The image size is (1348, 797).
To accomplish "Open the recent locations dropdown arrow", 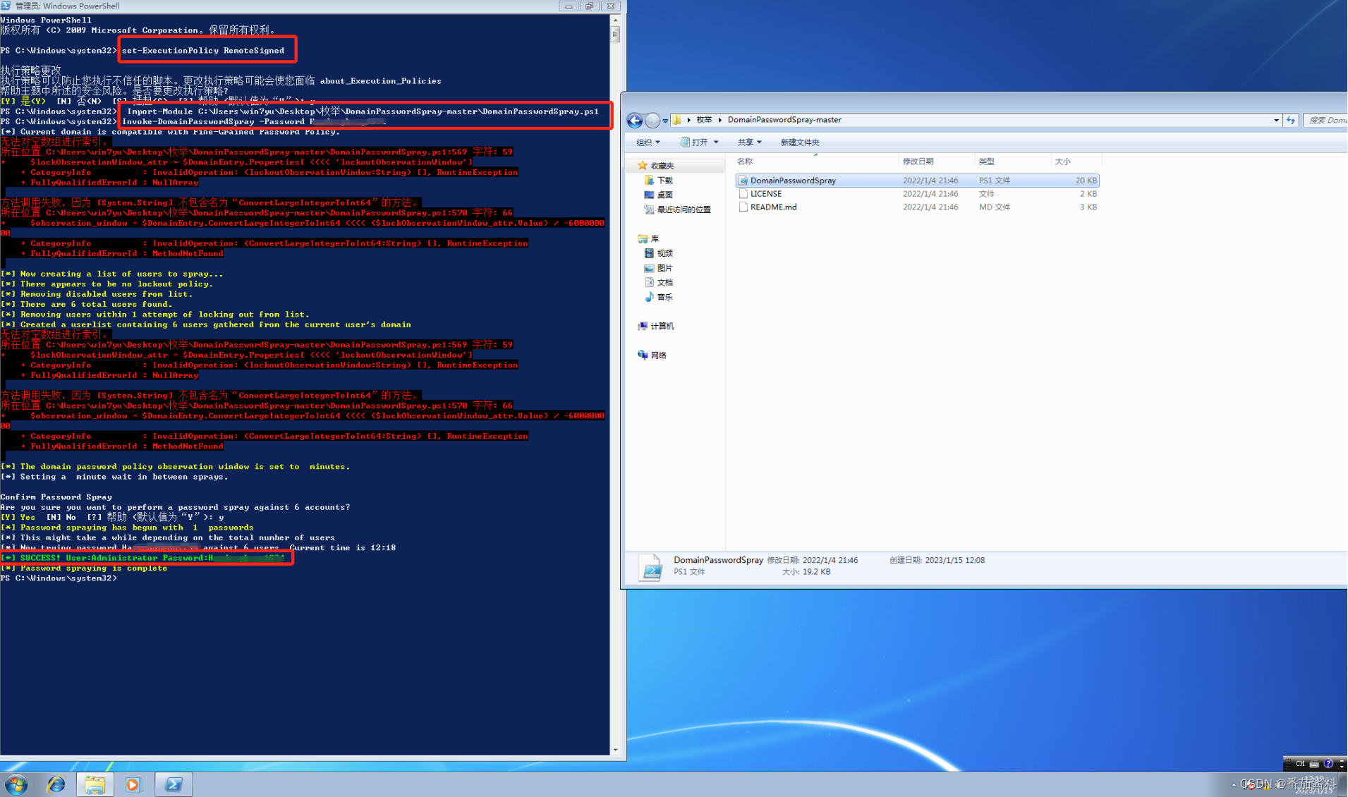I will tap(665, 121).
